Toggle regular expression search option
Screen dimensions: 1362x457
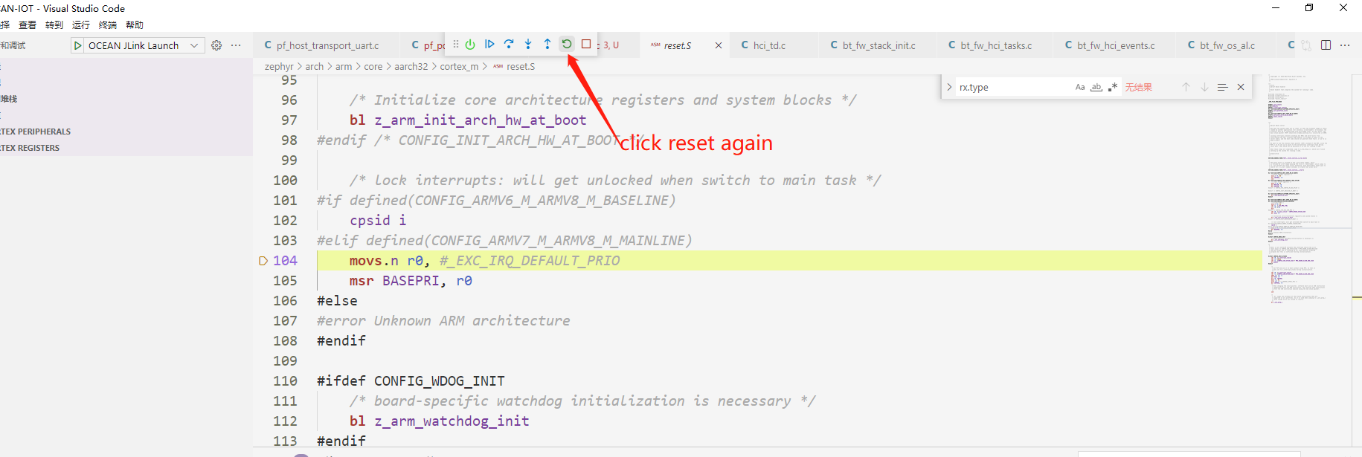pyautogui.click(x=1113, y=87)
